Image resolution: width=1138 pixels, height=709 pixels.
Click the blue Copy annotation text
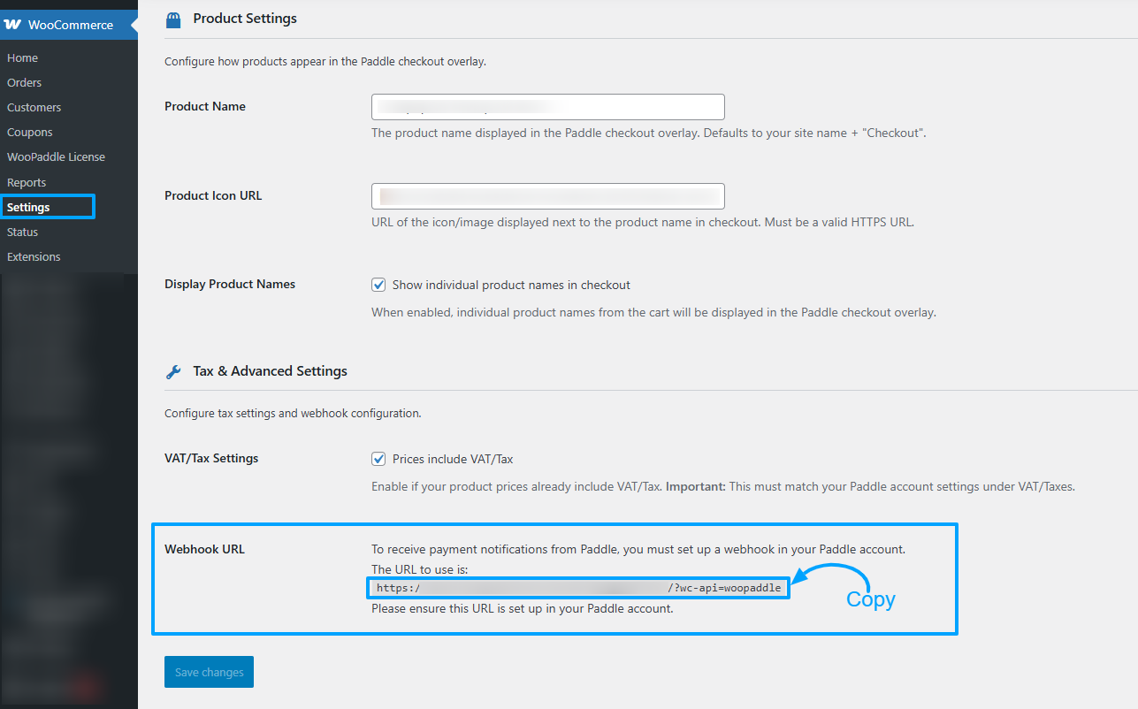(x=870, y=599)
